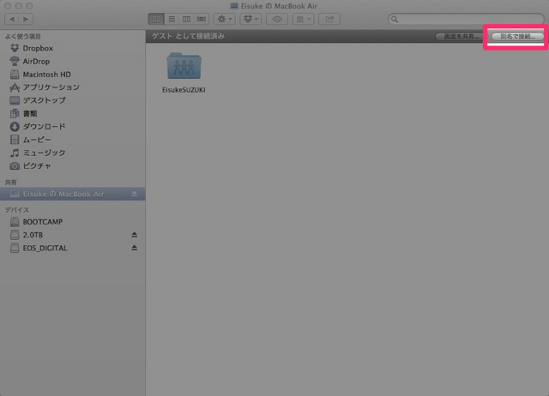Screen dimensions: 549x396
Task: Close the Finder window
Action: click(x=8, y=6)
